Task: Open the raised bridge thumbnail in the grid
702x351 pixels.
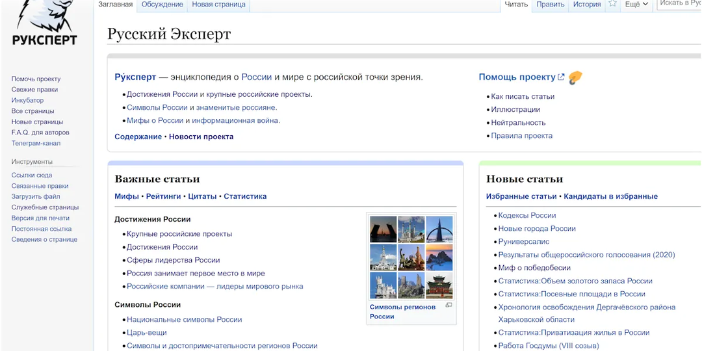Action: coord(383,229)
